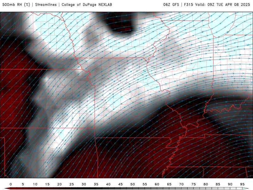Click the "5" label on the color scale
This screenshot has width=253, height=190.
(23, 184)
